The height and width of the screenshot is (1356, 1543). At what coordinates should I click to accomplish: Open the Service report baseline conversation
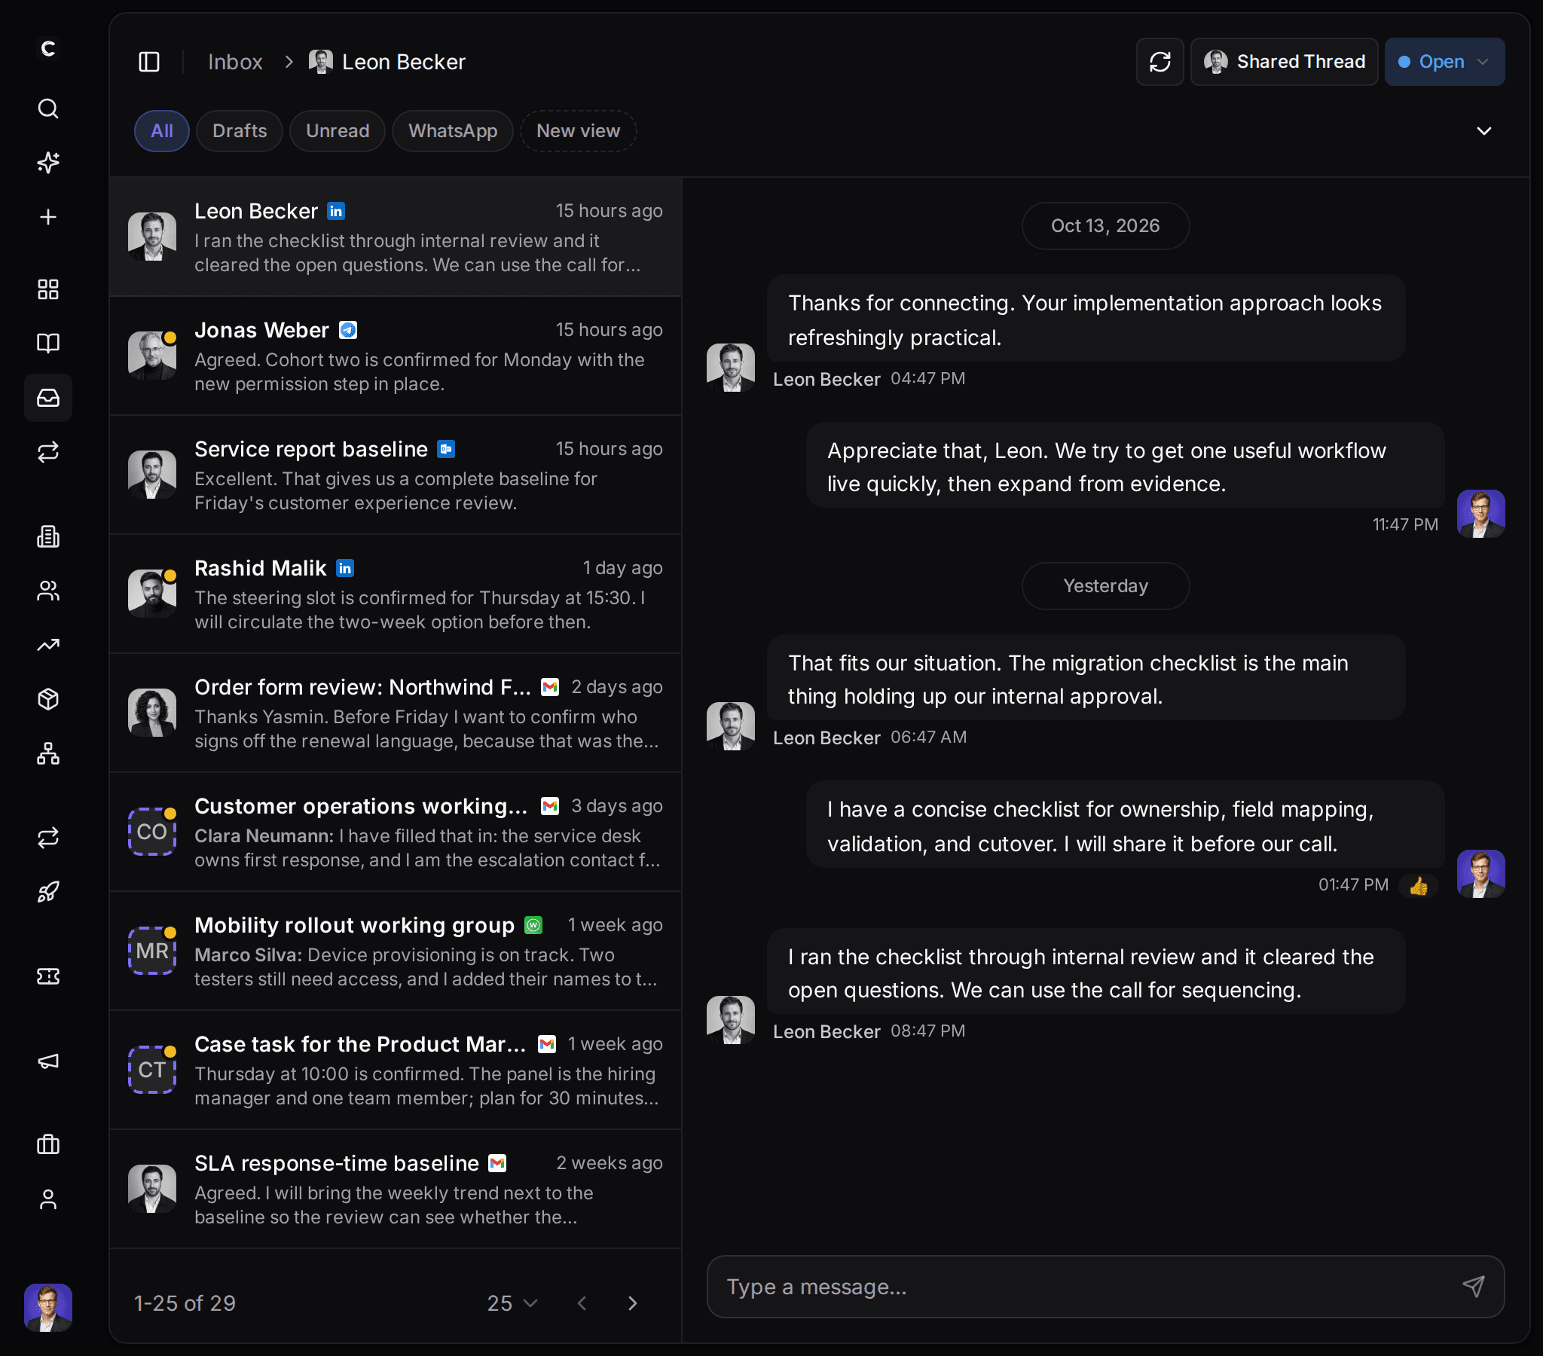396,475
